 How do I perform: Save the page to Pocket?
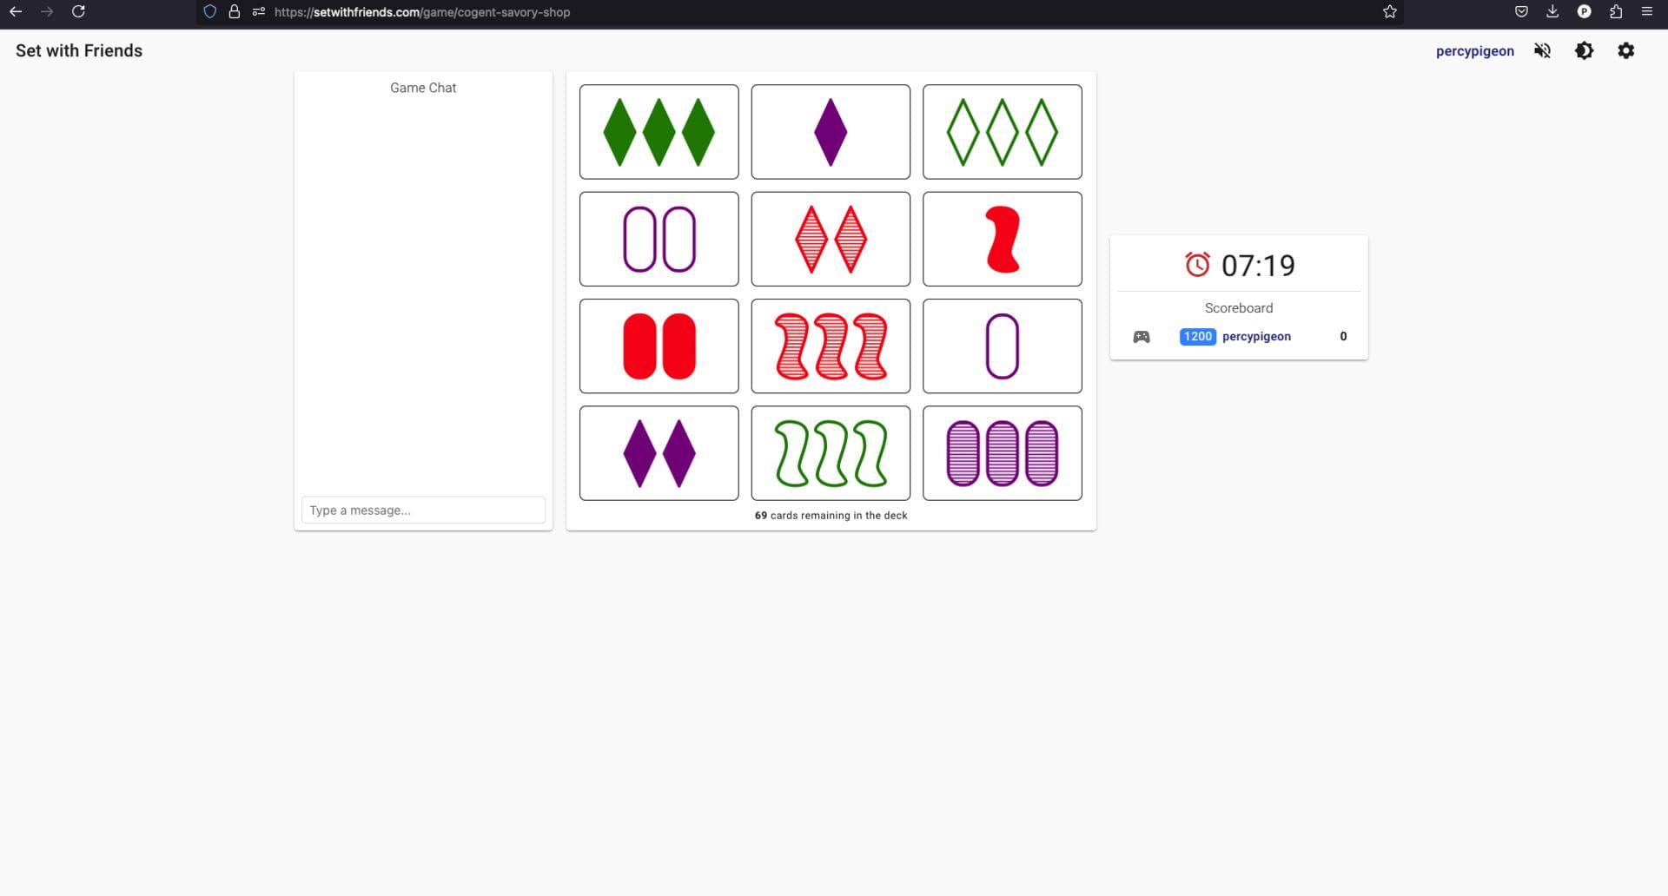1521,11
